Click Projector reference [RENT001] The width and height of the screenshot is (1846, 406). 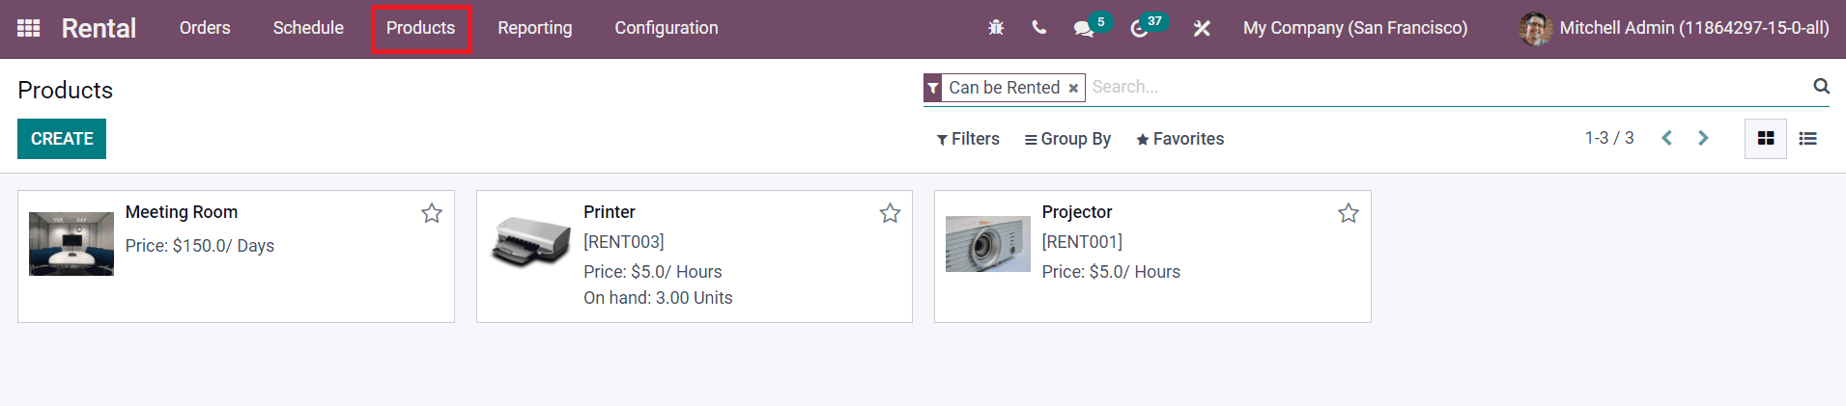coord(1082,242)
